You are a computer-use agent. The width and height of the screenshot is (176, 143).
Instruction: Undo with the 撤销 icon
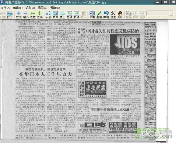pos(106,15)
